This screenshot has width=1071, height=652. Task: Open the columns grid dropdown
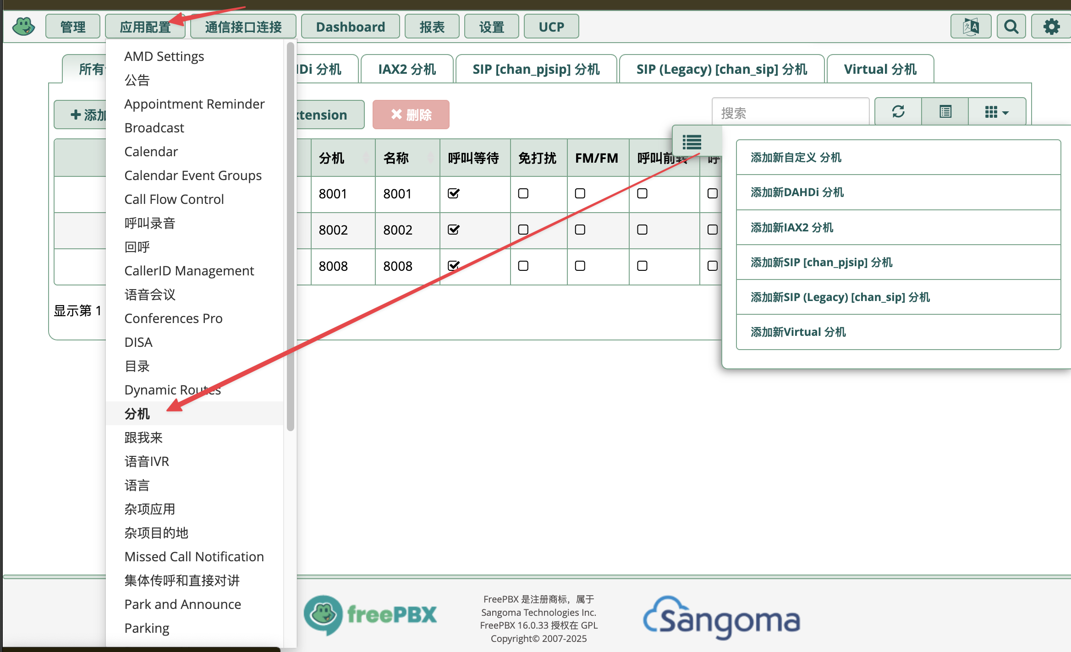click(x=997, y=112)
